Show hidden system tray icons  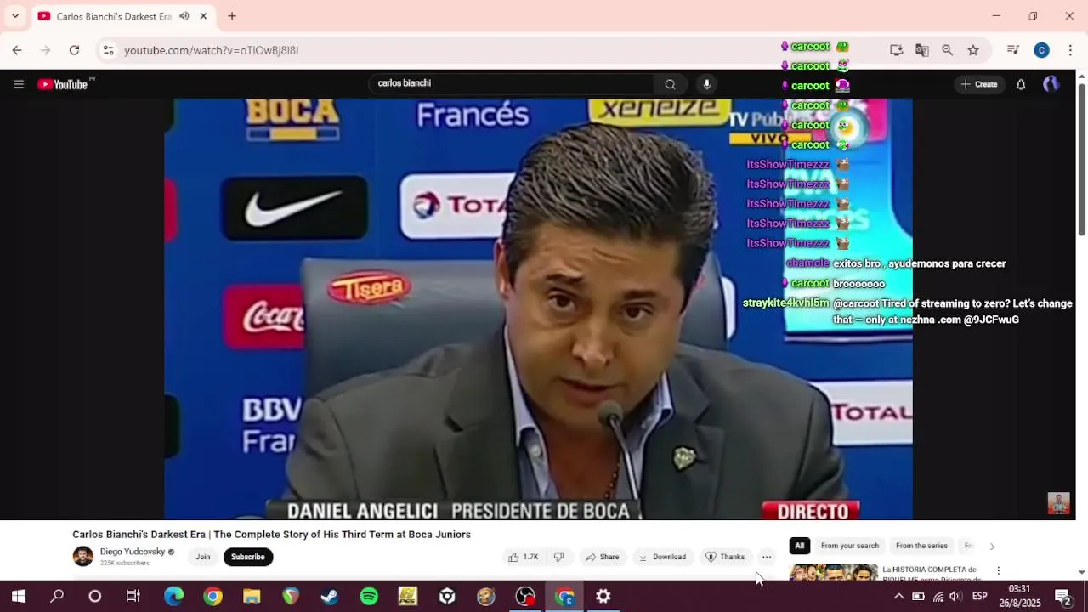click(x=898, y=596)
